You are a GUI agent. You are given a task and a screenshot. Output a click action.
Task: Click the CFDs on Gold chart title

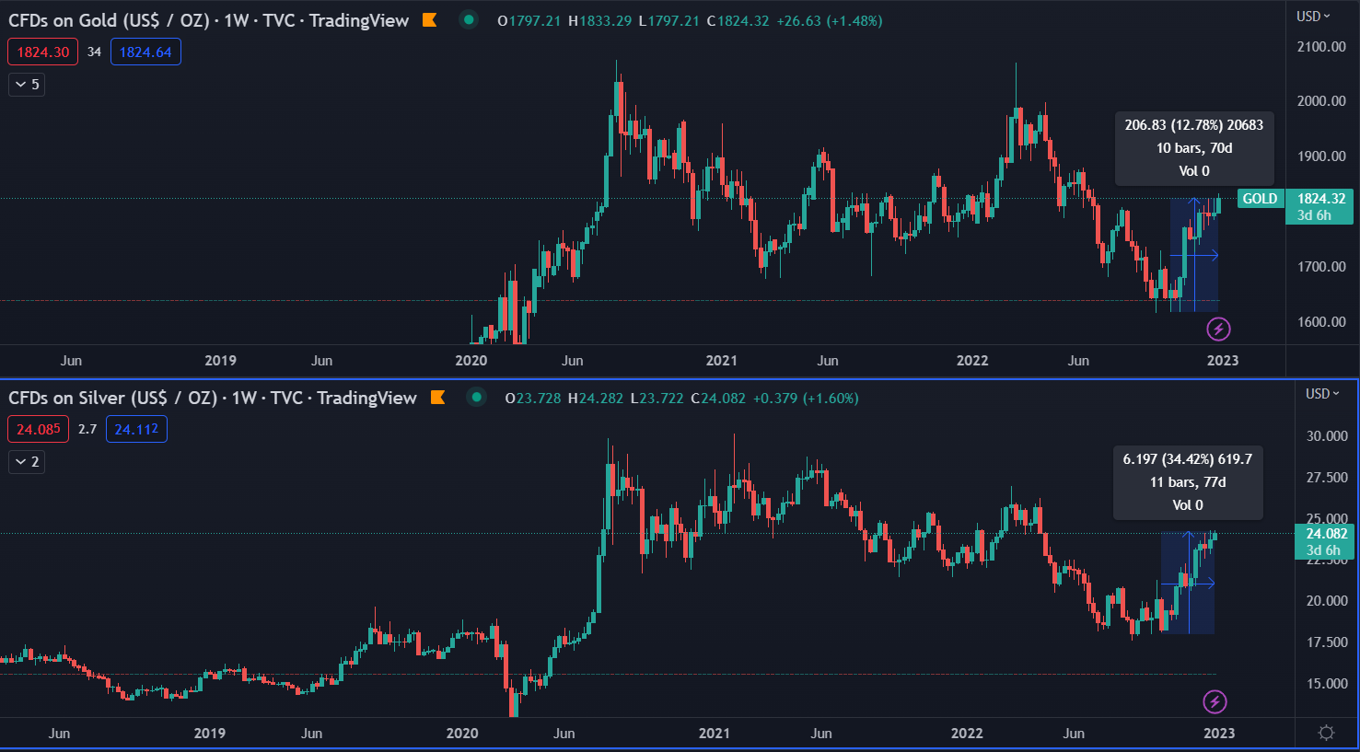click(208, 20)
